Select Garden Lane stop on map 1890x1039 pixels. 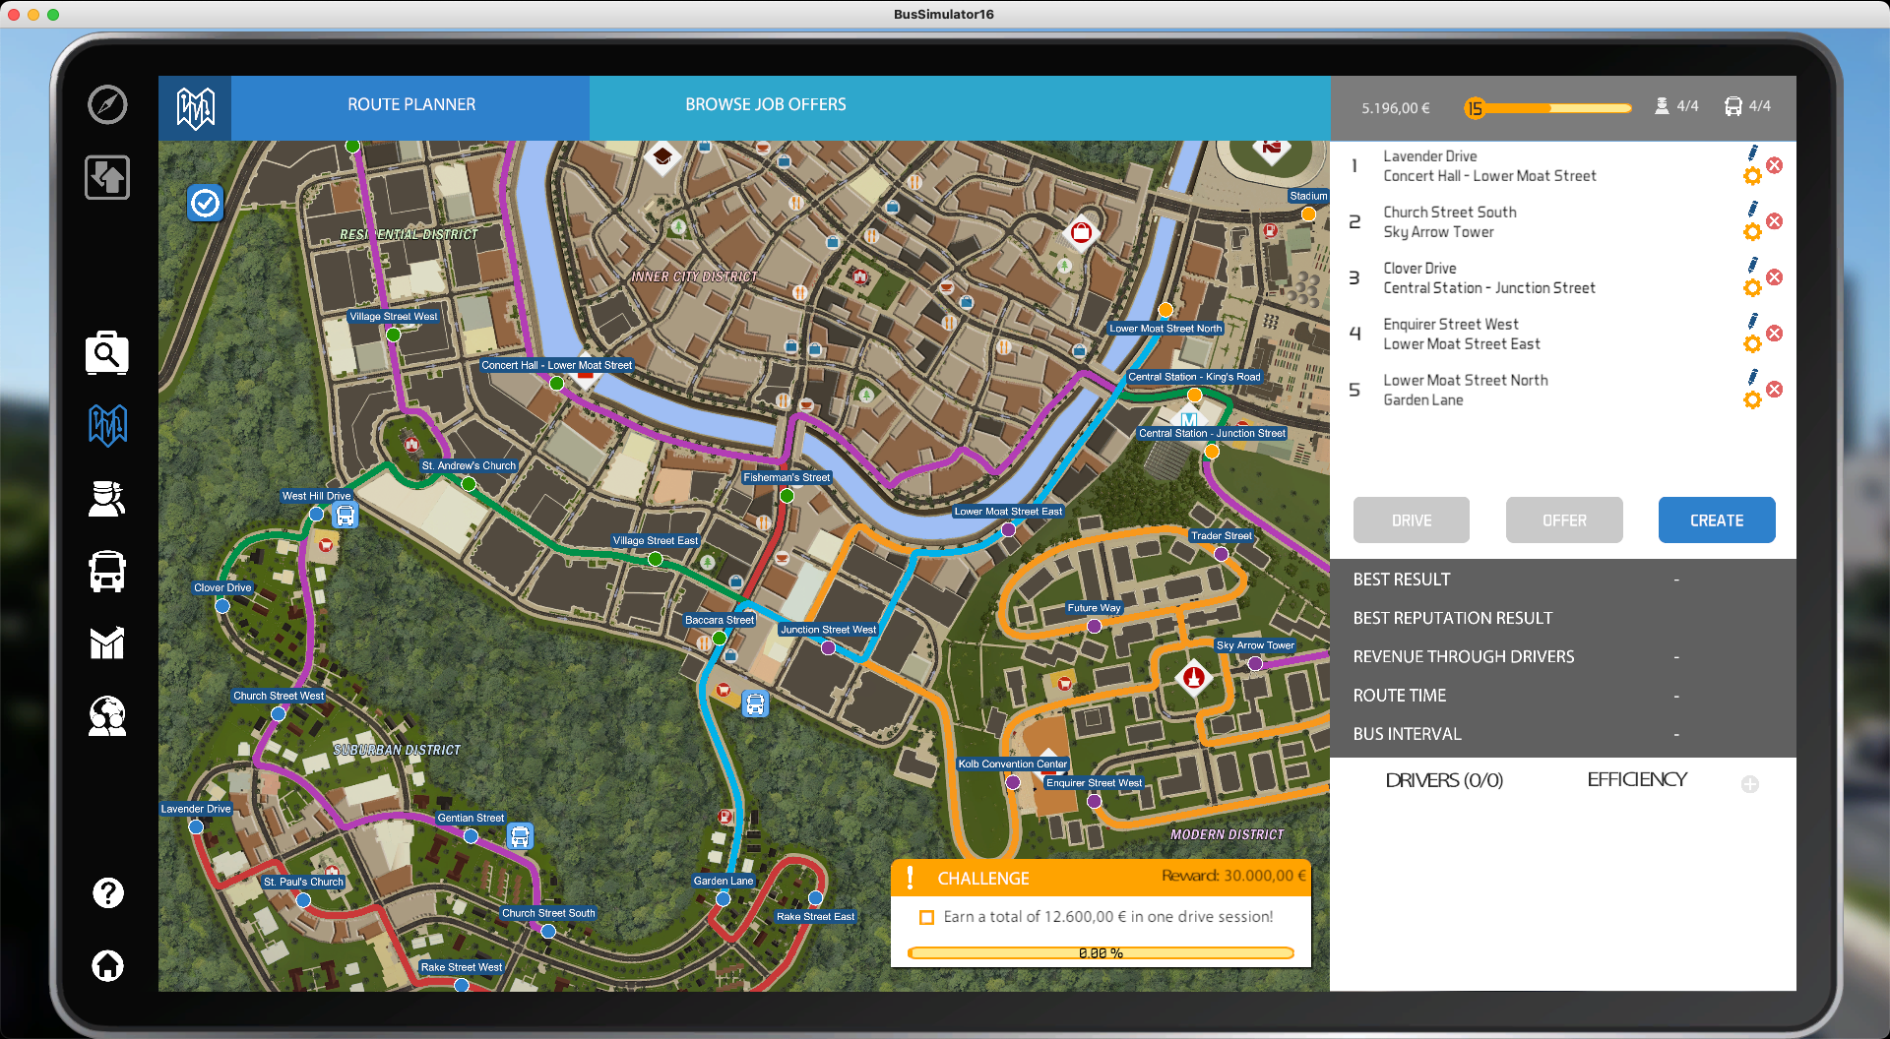click(723, 899)
